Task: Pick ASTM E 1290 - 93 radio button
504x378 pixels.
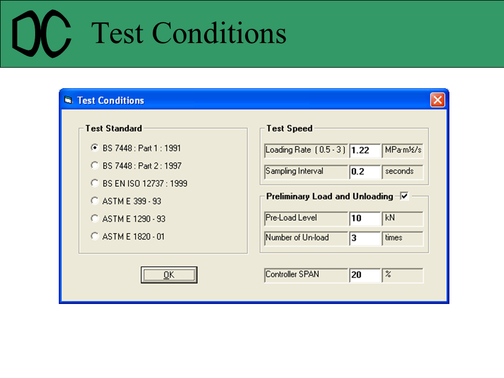Action: coord(94,218)
